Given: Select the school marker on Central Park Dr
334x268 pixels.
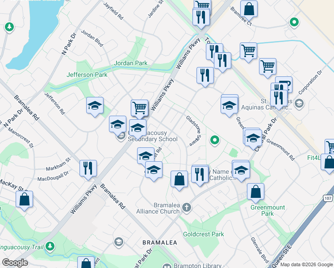Looking at the screenshot, I should click(x=253, y=140).
